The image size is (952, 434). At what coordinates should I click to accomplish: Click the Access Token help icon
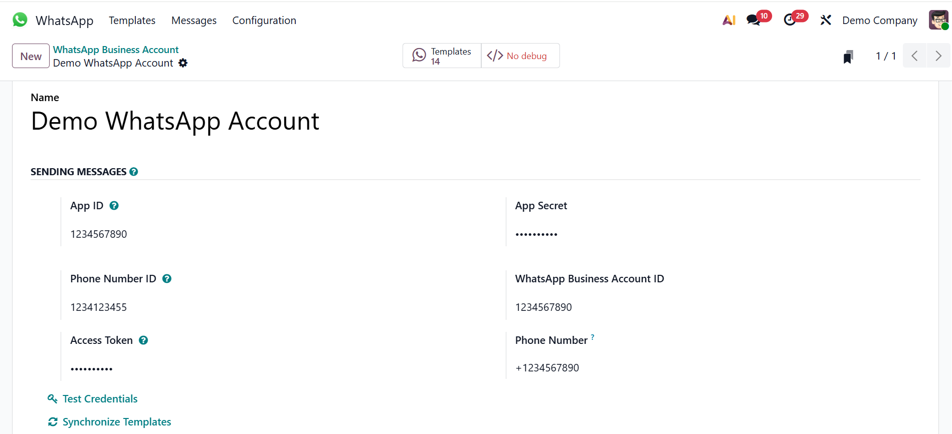(x=143, y=340)
